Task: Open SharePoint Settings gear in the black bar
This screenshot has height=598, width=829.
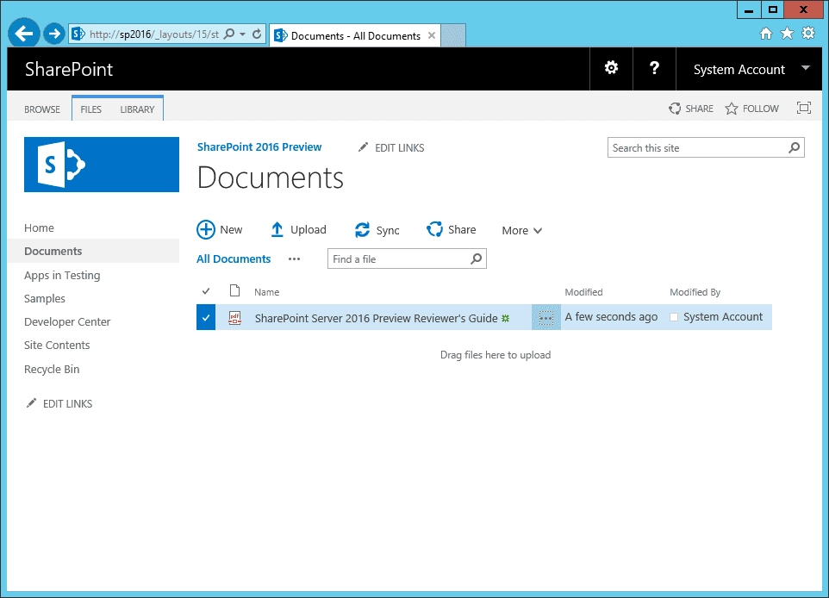Action: tap(611, 68)
